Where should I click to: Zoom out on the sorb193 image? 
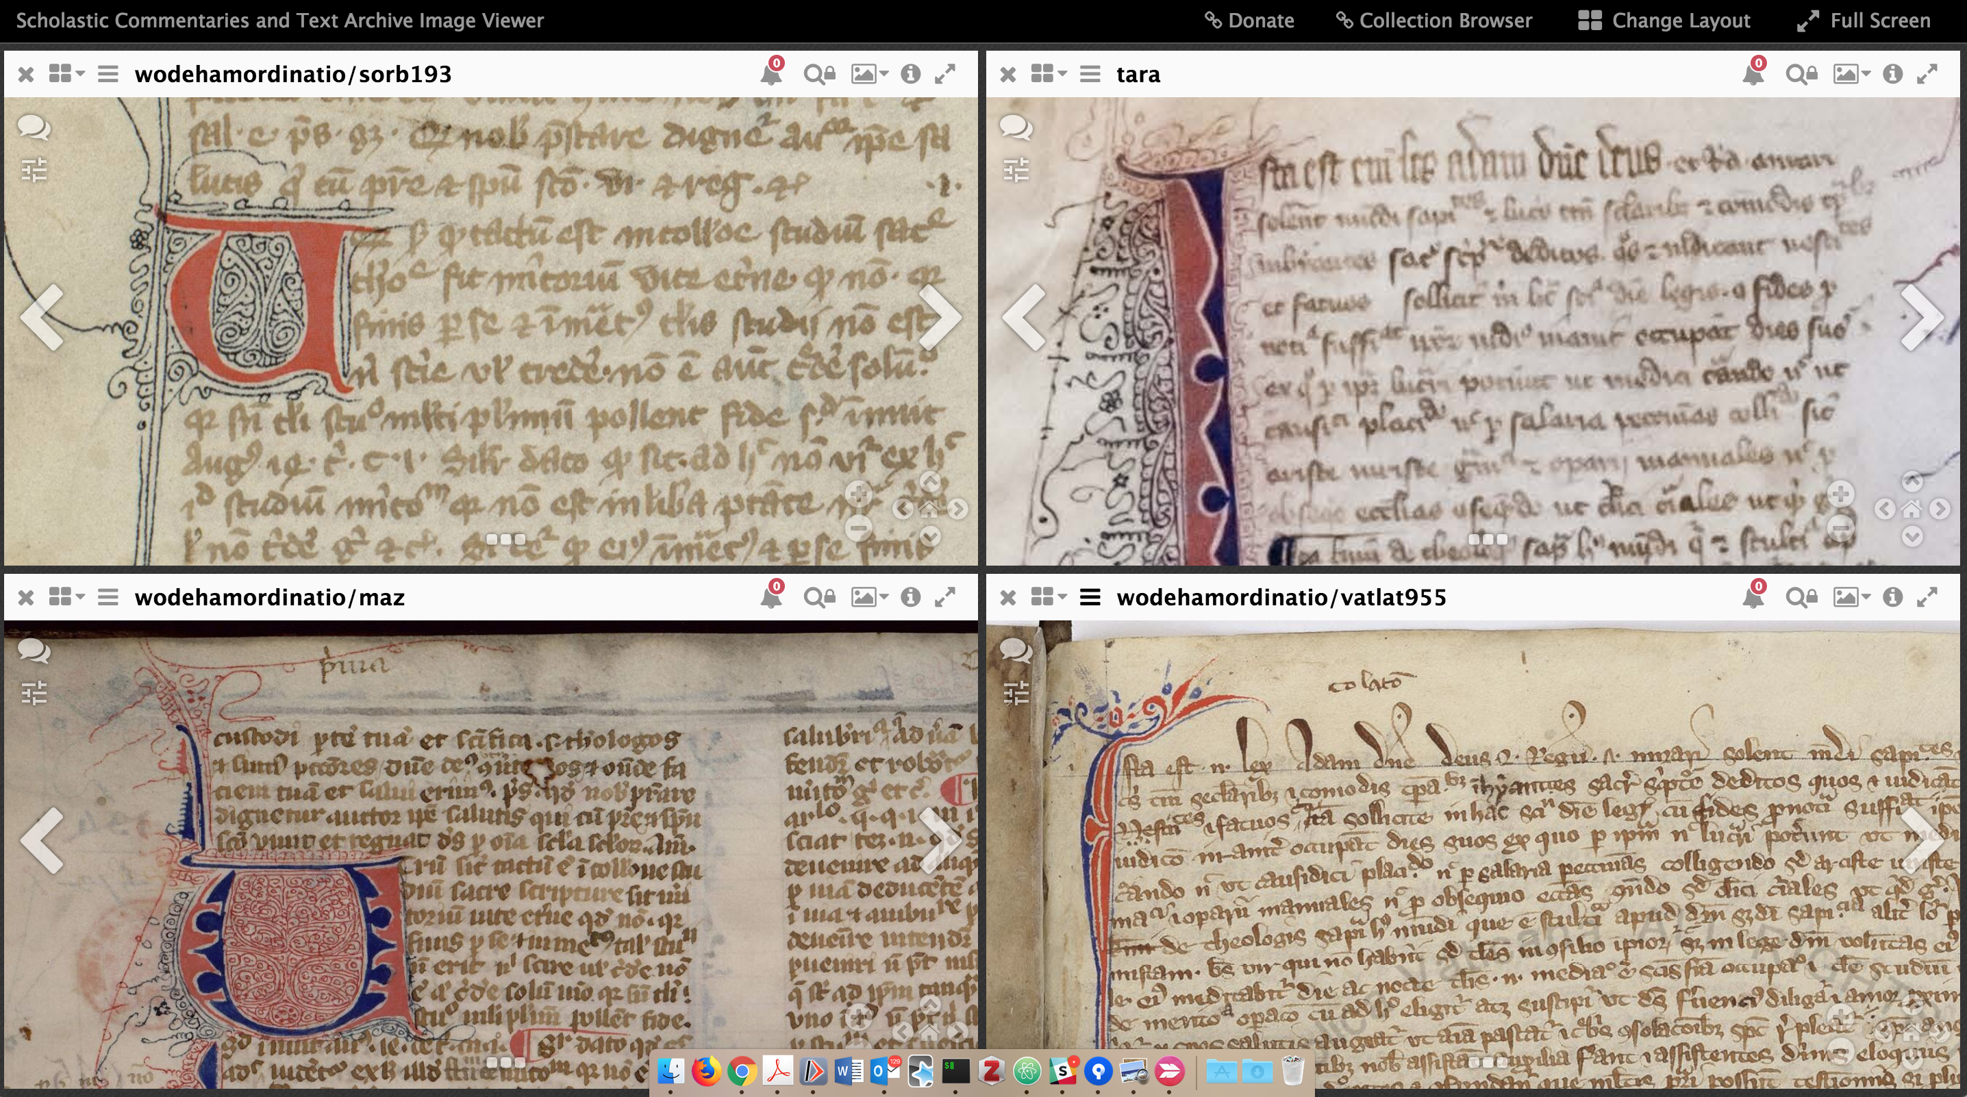pos(858,527)
